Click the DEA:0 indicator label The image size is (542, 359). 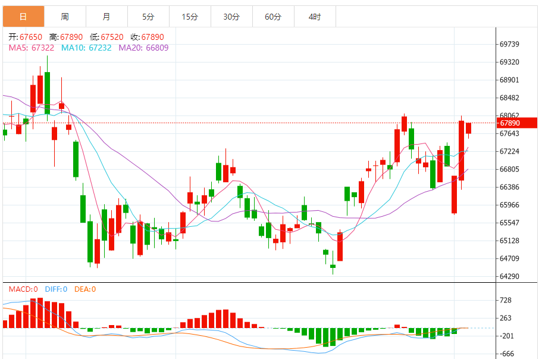[85, 289]
